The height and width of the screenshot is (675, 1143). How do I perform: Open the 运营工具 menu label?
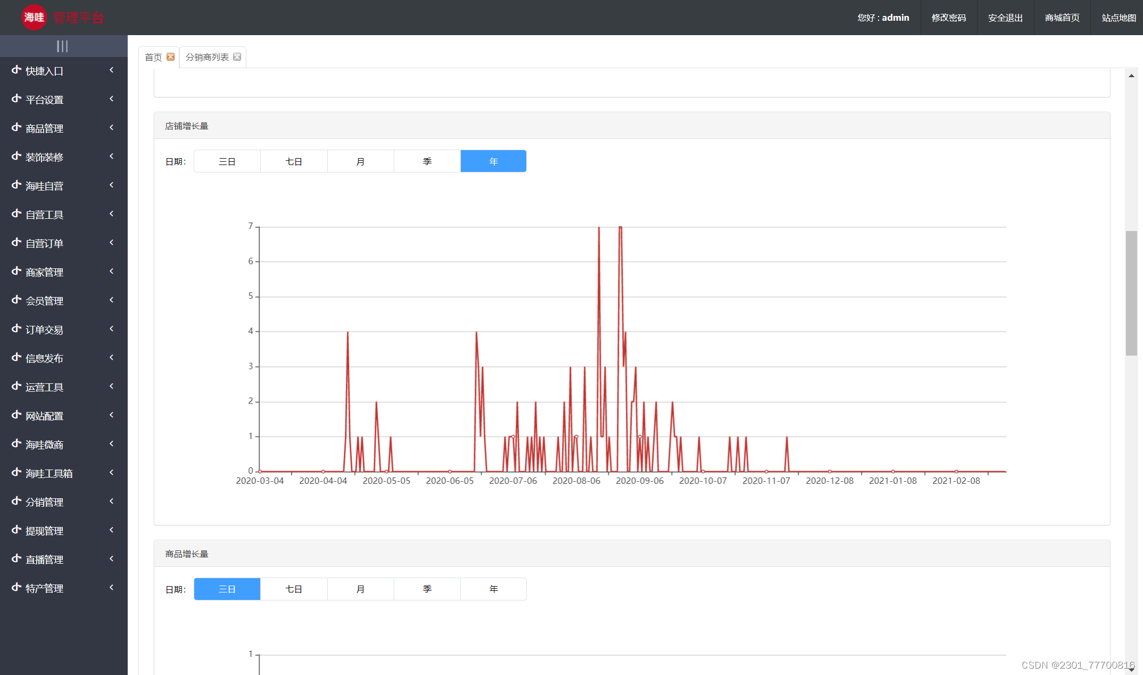click(x=44, y=387)
